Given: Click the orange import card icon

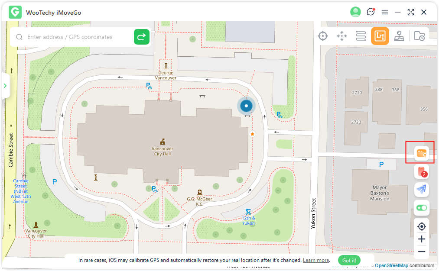Looking at the screenshot, I should click(421, 153).
